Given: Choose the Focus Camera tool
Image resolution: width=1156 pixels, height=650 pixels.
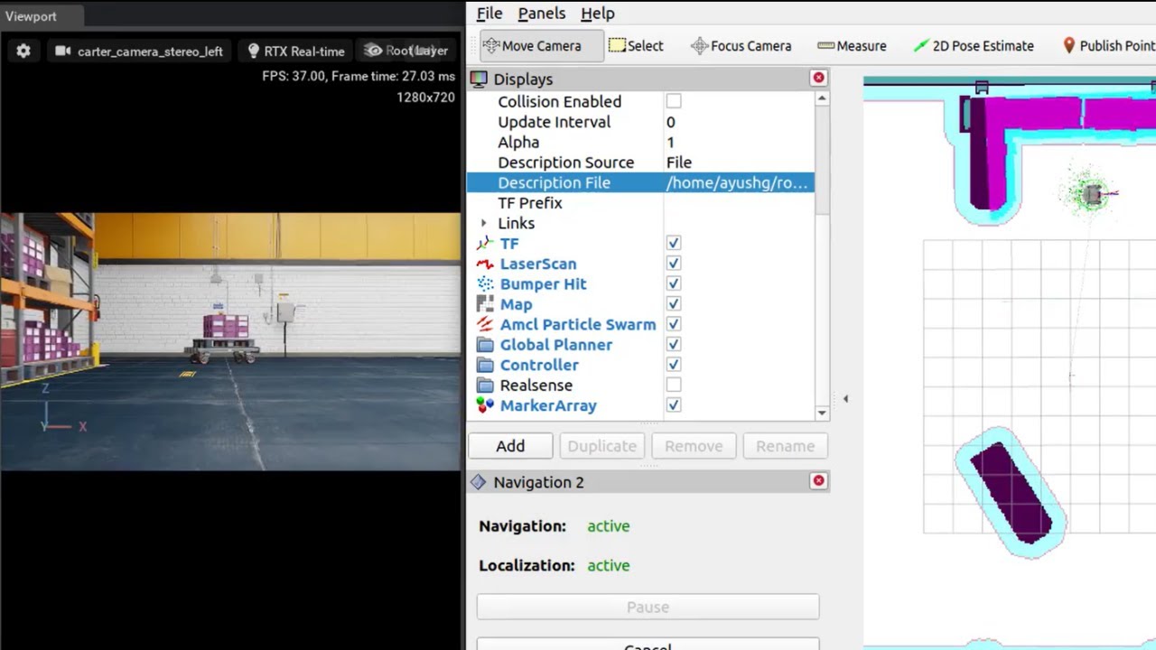Looking at the screenshot, I should 741,46.
